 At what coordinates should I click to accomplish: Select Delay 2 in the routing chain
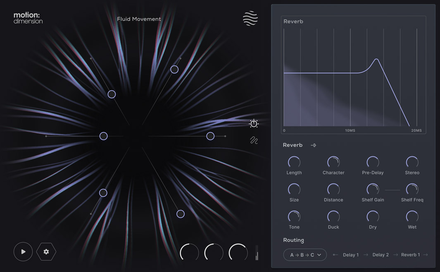pos(381,255)
